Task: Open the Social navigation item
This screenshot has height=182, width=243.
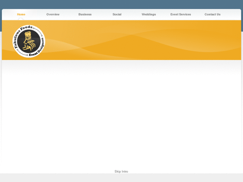Action: 117,14
